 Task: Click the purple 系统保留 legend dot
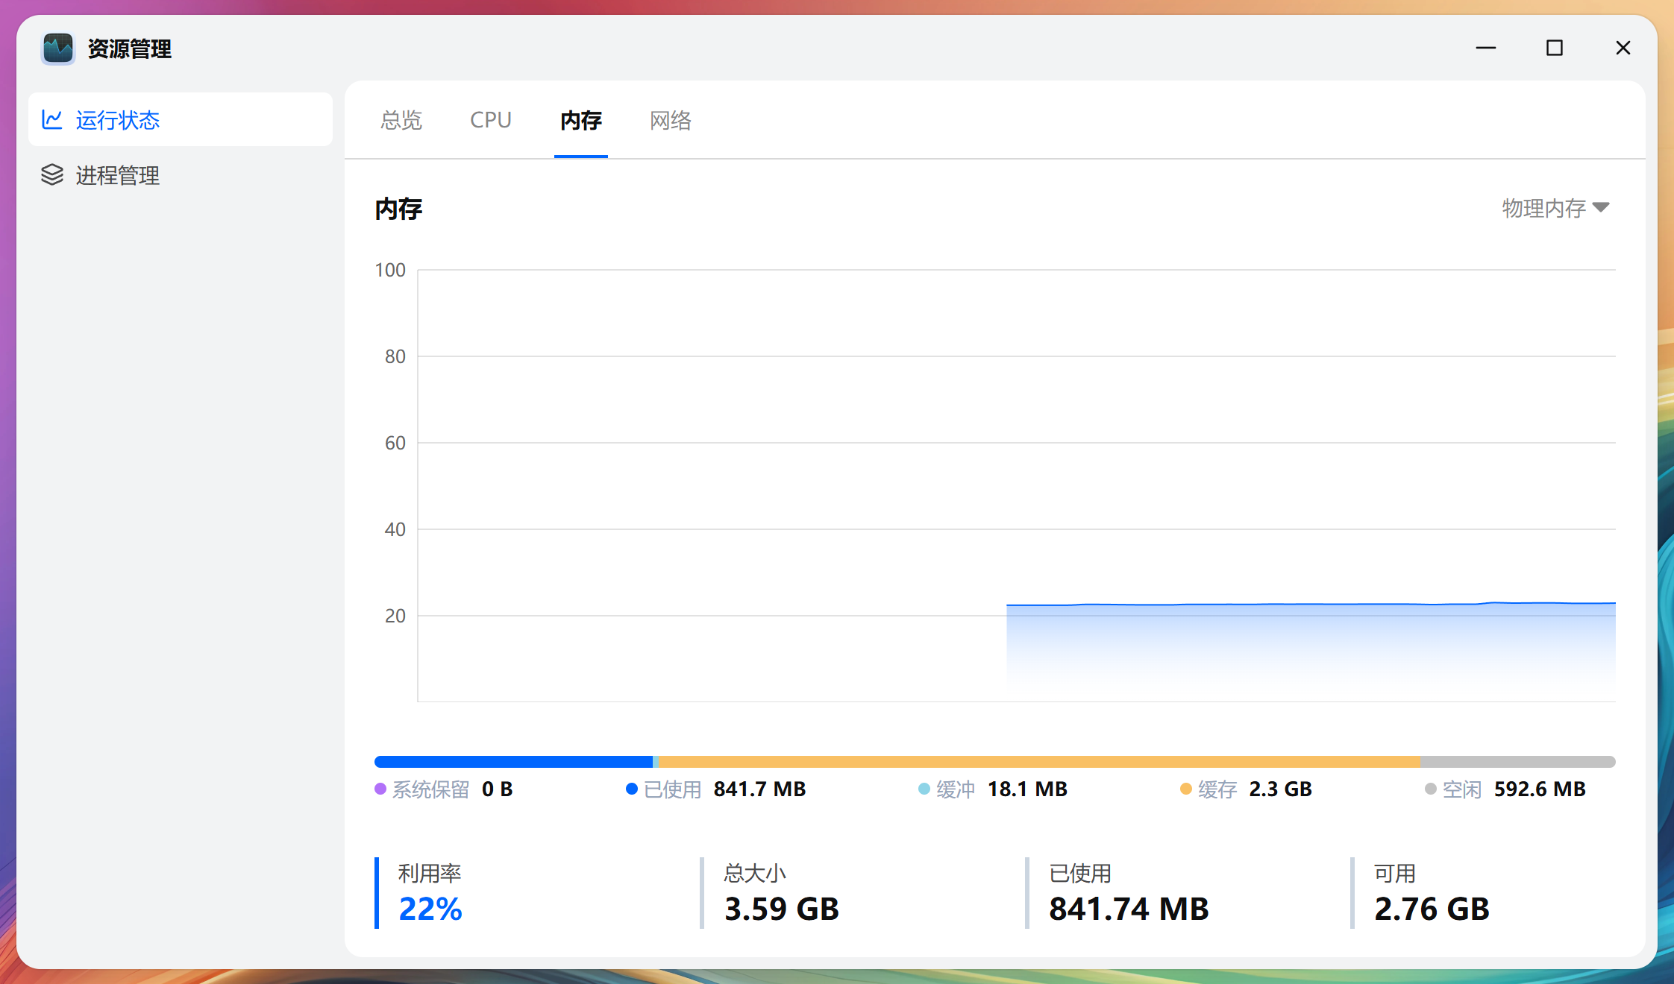coord(380,789)
